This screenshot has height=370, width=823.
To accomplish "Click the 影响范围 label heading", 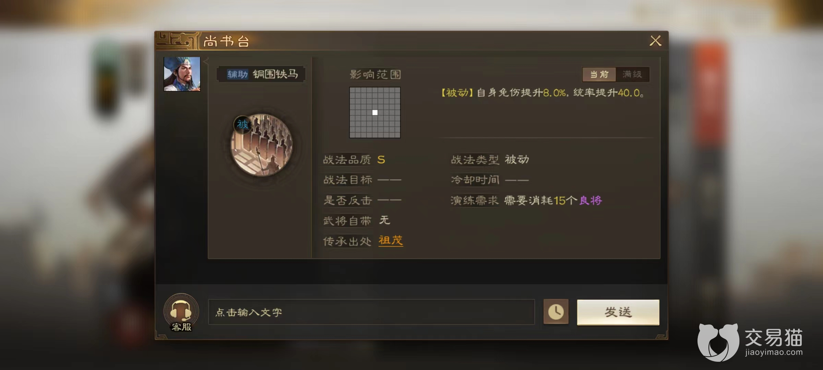I will tap(375, 74).
